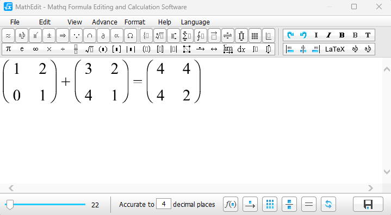
Task: Click the vertical scrollbar down arrow
Action: (x=387, y=172)
